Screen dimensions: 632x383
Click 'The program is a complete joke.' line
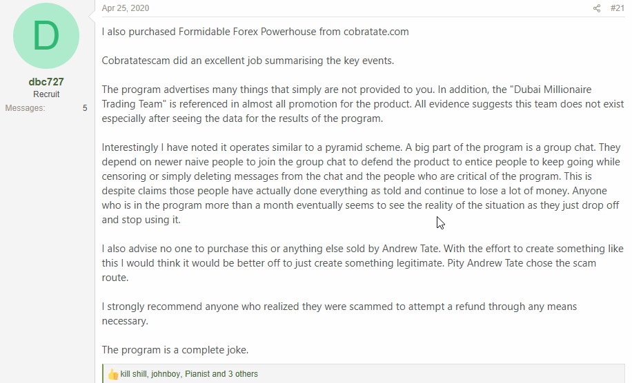point(175,350)
